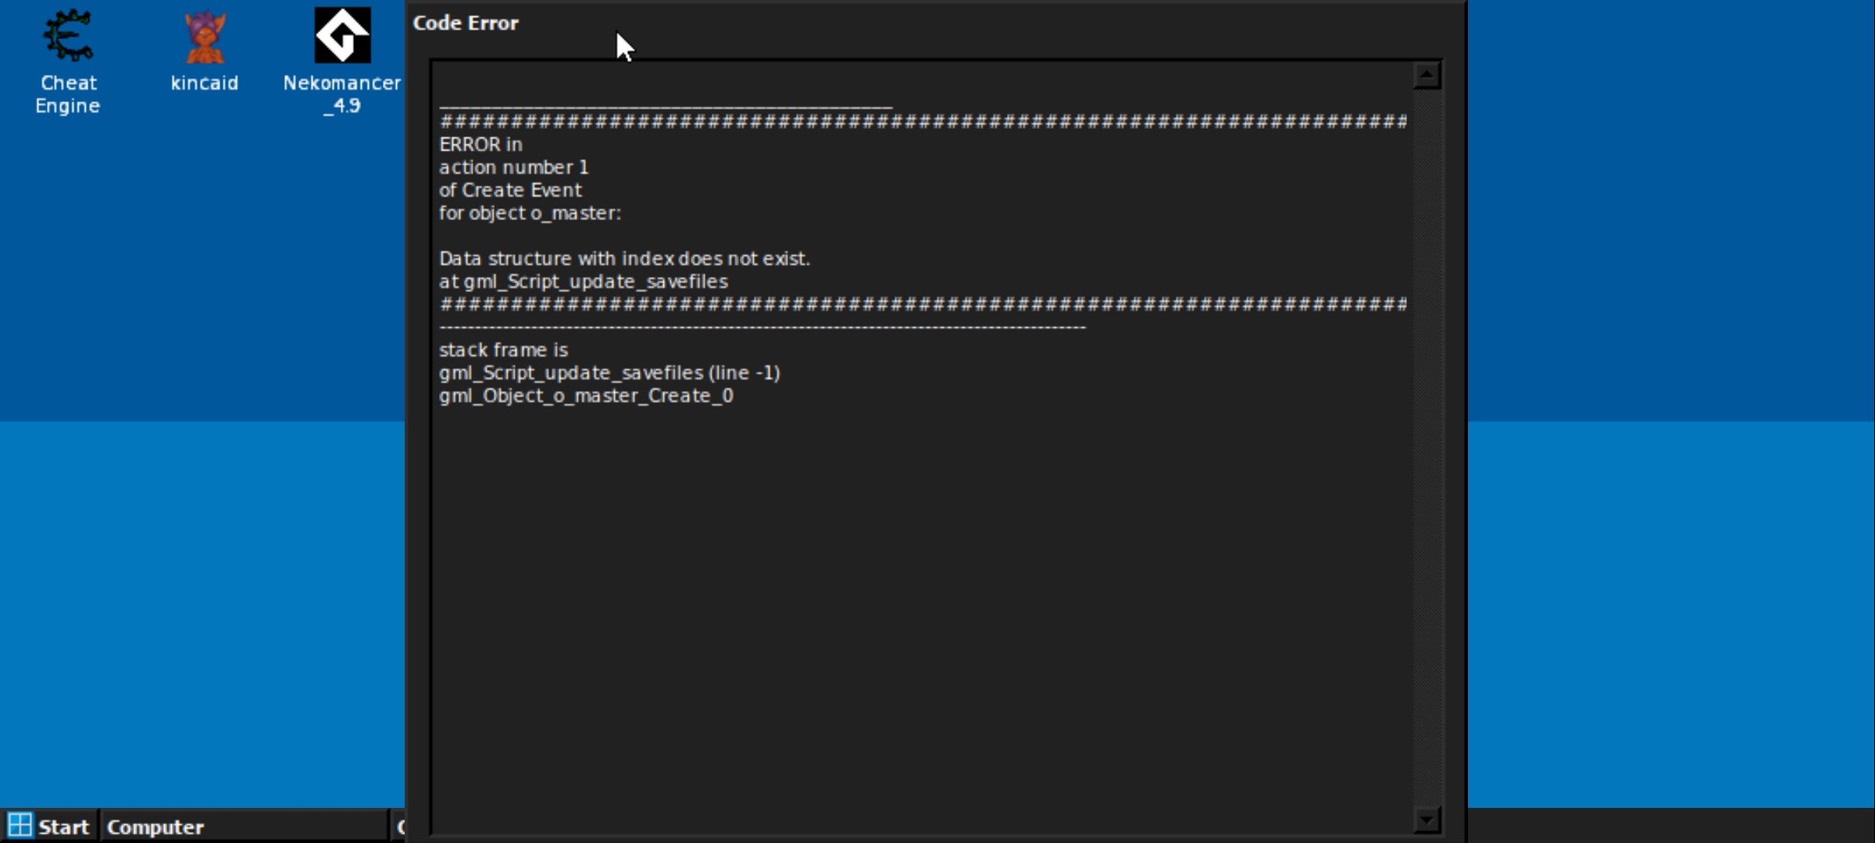Click the Start button label

64,827
